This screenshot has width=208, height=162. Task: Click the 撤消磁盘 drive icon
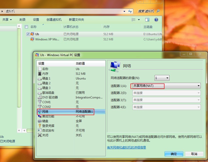[40, 93]
